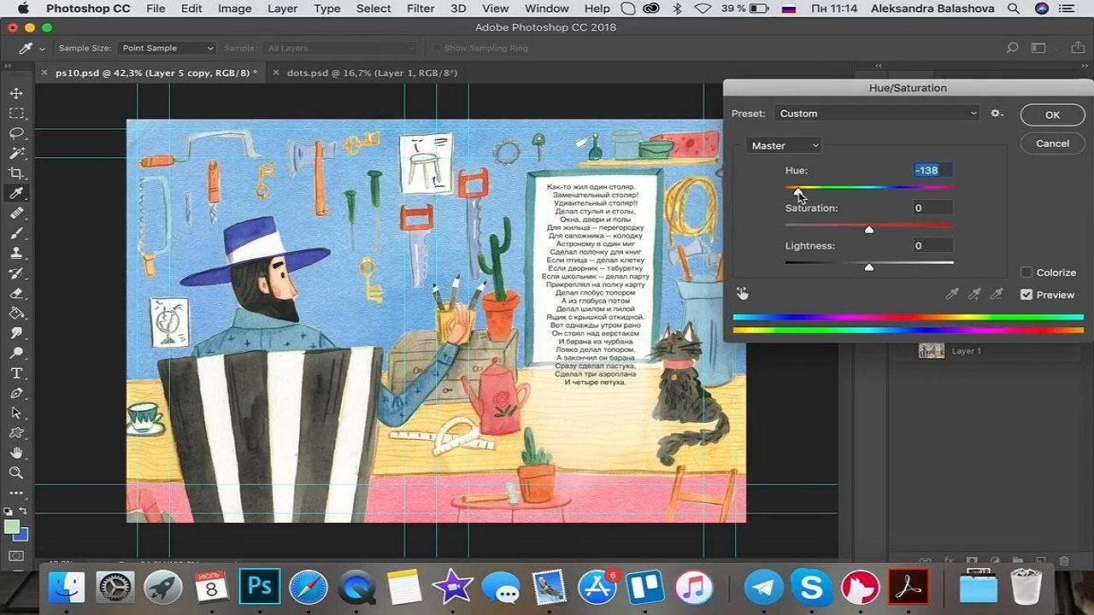Toggle the Quick Mask mode icon
This screenshot has height=615, width=1094.
pyautogui.click(x=16, y=556)
